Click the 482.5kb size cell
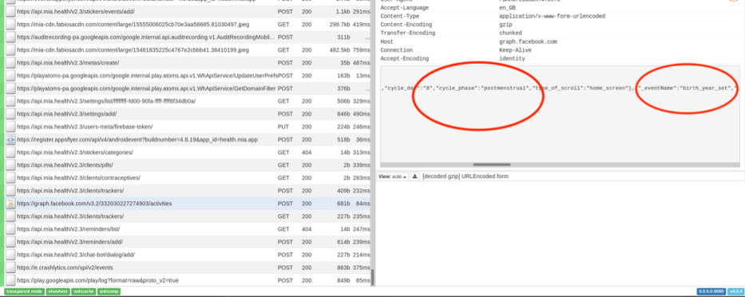The width and height of the screenshot is (745, 297). (x=339, y=49)
